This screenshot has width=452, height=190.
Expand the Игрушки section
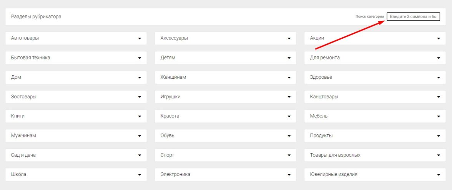(289, 97)
